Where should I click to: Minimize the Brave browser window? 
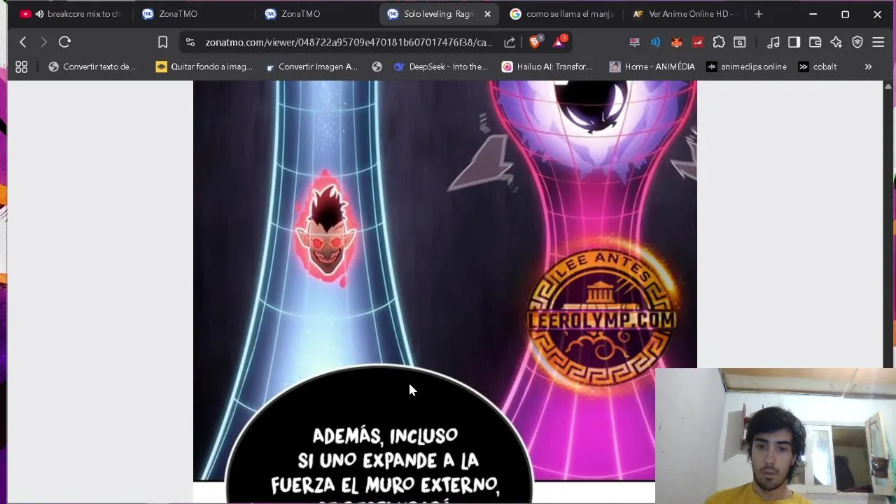813,14
